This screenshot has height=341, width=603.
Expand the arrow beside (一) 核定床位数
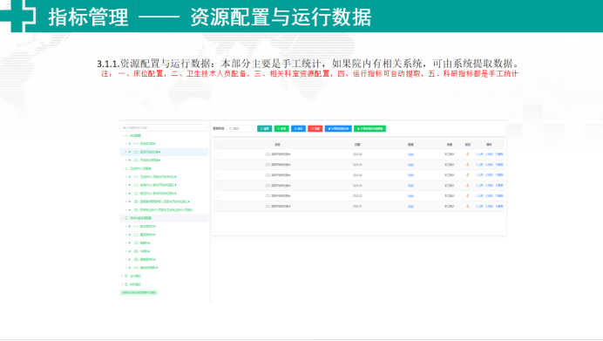(x=126, y=144)
